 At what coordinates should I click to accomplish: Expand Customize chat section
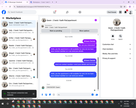pos(117,44)
